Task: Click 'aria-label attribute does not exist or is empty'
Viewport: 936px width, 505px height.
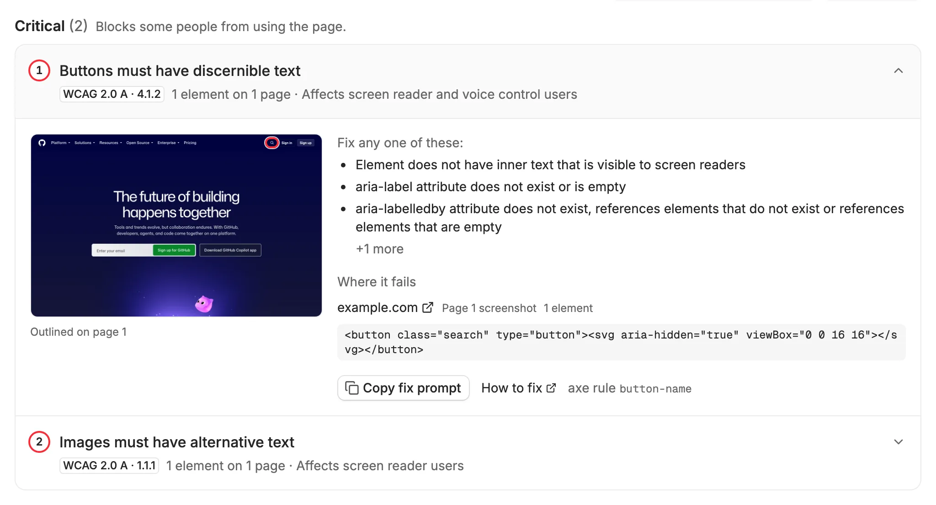Action: 490,187
